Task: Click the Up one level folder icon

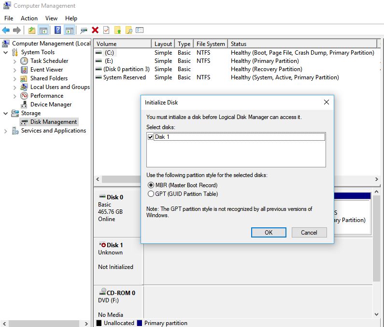Action: [32, 30]
